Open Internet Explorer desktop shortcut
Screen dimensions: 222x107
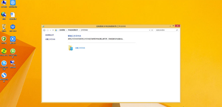tap(4, 64)
